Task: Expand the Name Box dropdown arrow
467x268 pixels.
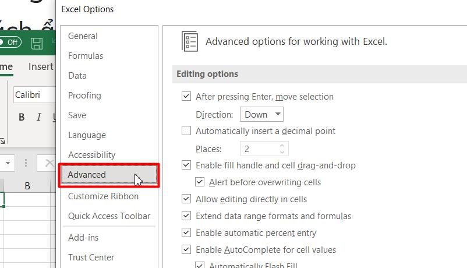Action: [x=8, y=164]
